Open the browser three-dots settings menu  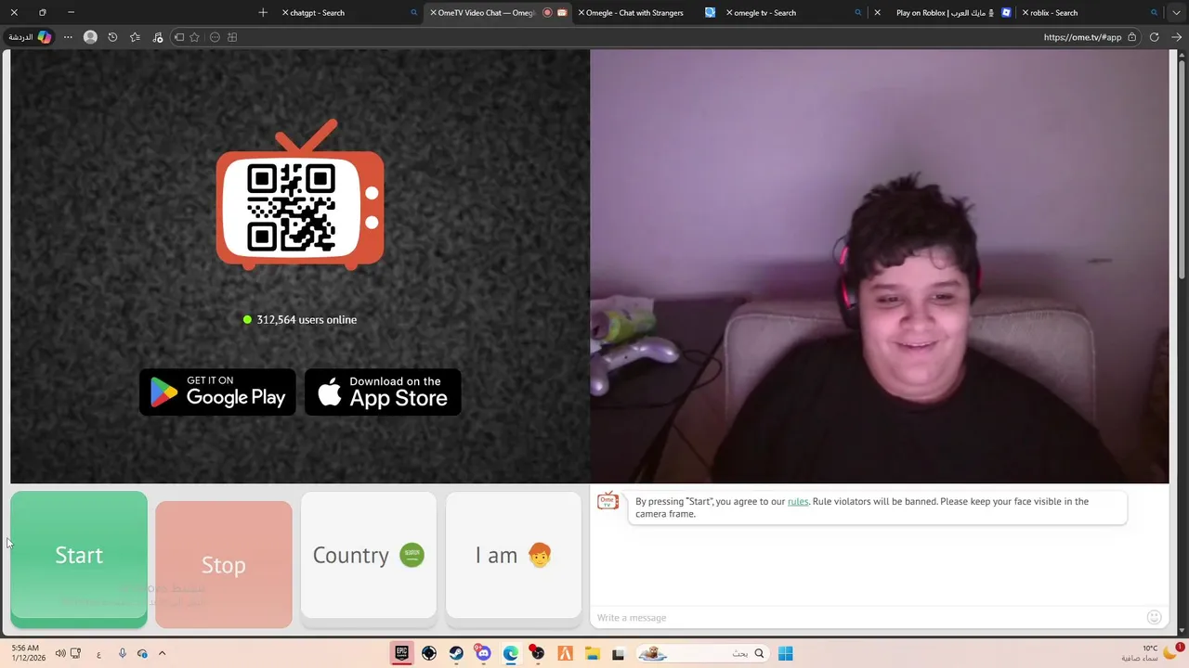pyautogui.click(x=68, y=37)
